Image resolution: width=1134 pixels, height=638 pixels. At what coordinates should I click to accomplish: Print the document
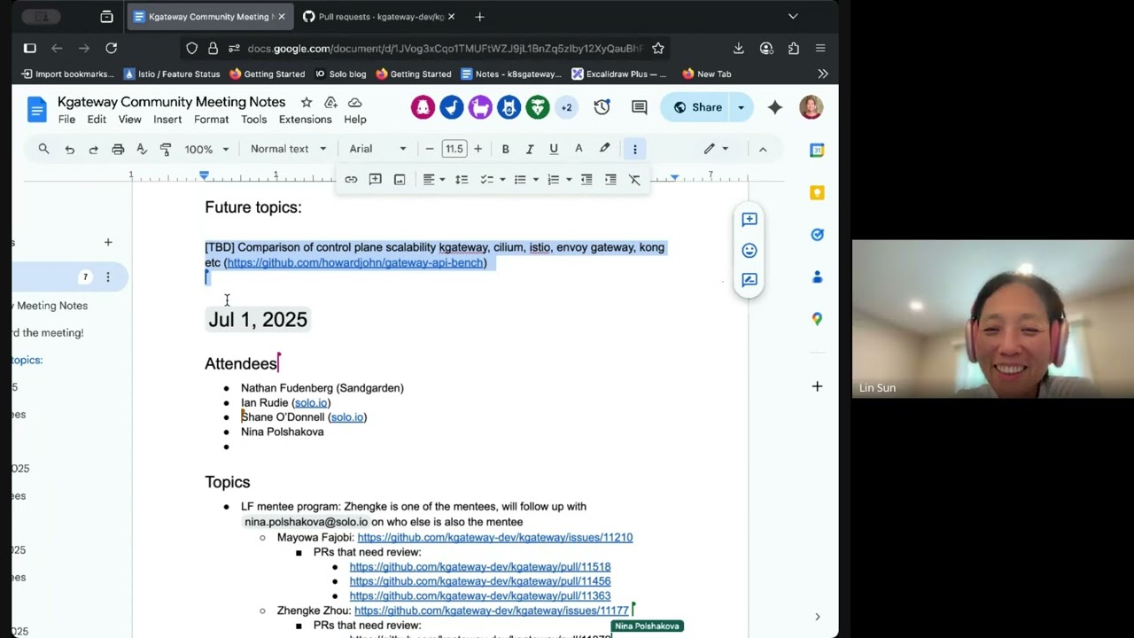click(x=118, y=149)
